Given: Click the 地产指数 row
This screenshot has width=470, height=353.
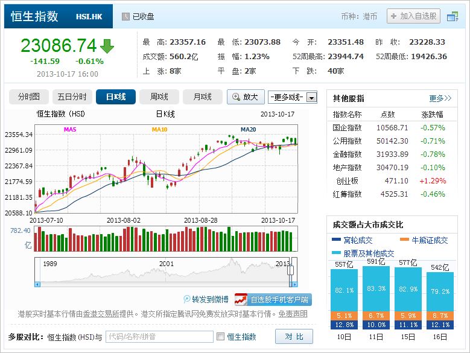Looking at the screenshot, I should (392, 168).
